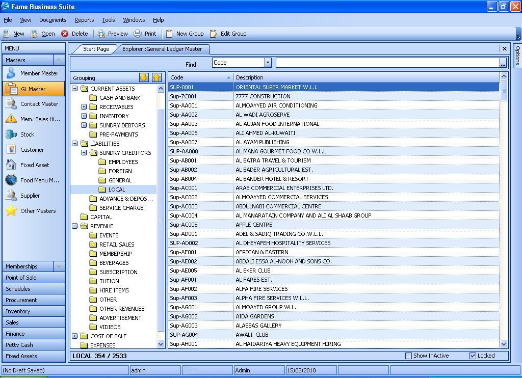Open the Customer master icon
Screen dimensions: 522x378
[11, 149]
